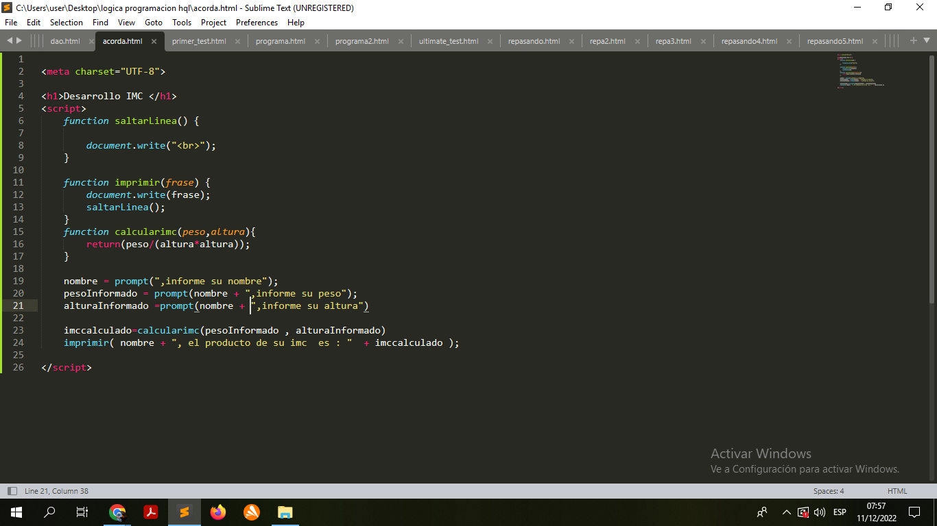Open the File menu
937x526 pixels.
click(11, 23)
